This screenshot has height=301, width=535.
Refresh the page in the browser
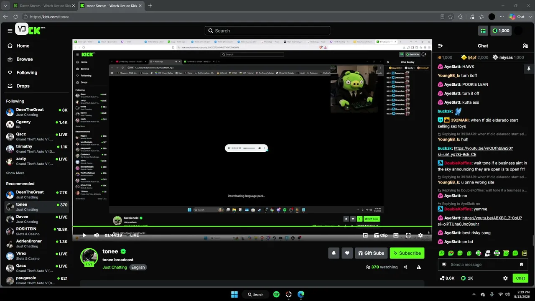click(15, 17)
